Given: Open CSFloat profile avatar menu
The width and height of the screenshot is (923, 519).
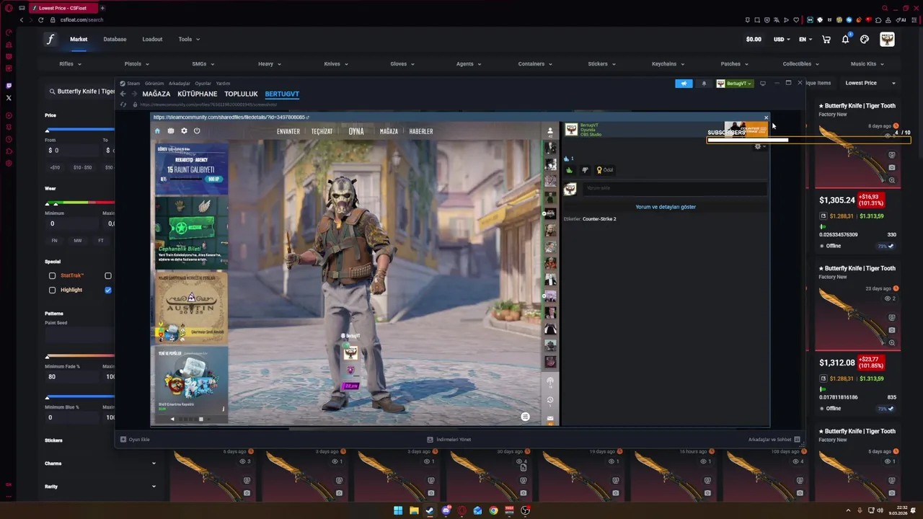Looking at the screenshot, I should click(887, 40).
